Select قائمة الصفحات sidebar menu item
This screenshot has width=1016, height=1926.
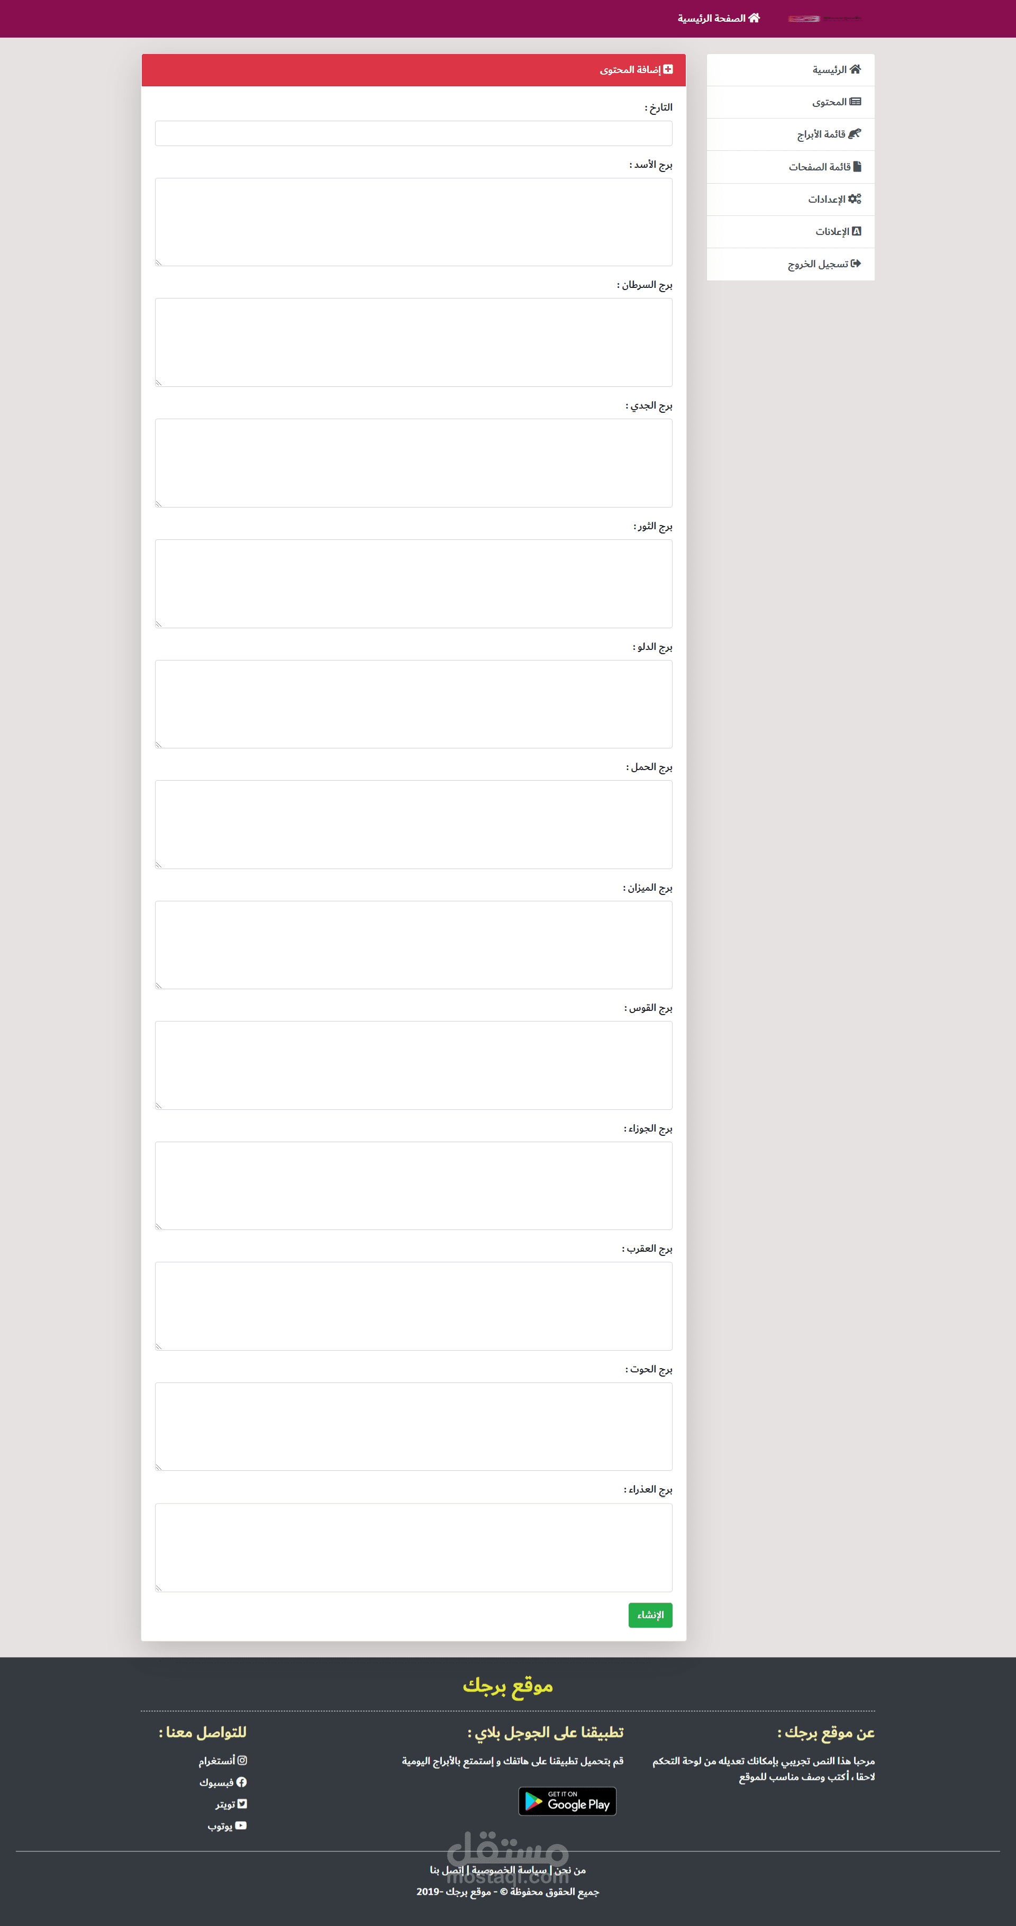pos(790,167)
